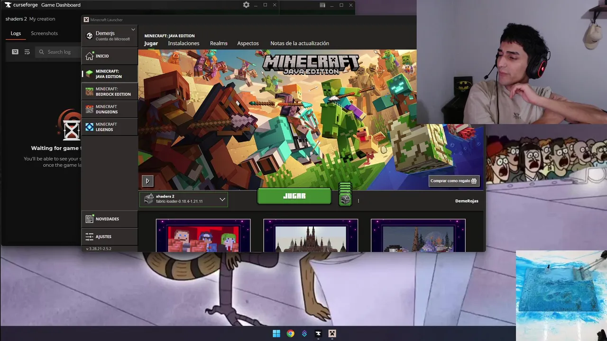Open three-dot options menu next to JUGAR
The image size is (607, 341).
[359, 201]
